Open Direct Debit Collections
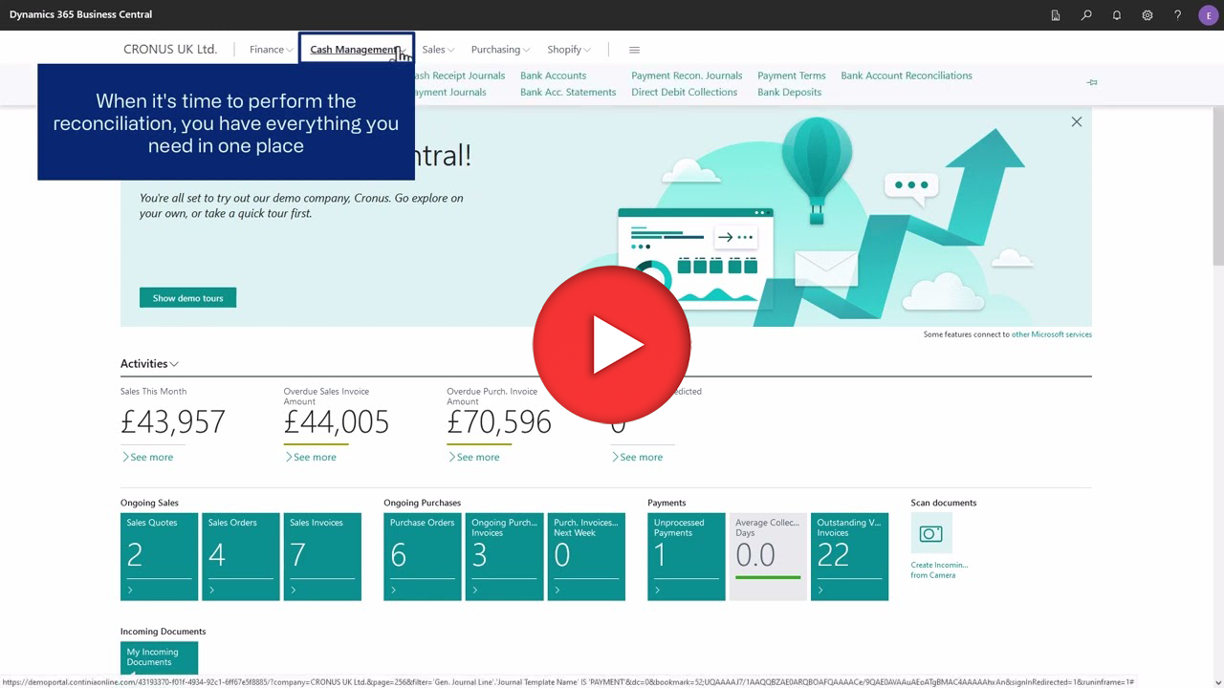 coord(684,93)
